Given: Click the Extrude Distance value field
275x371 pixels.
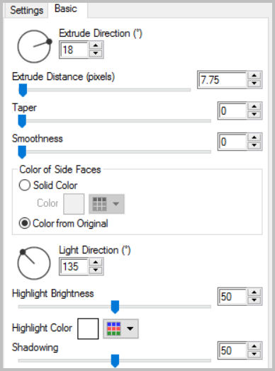Looking at the screenshot, I should pos(222,80).
